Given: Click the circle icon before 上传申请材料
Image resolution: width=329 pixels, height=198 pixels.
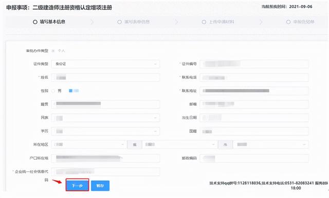Looking at the screenshot, I should 204,22.
